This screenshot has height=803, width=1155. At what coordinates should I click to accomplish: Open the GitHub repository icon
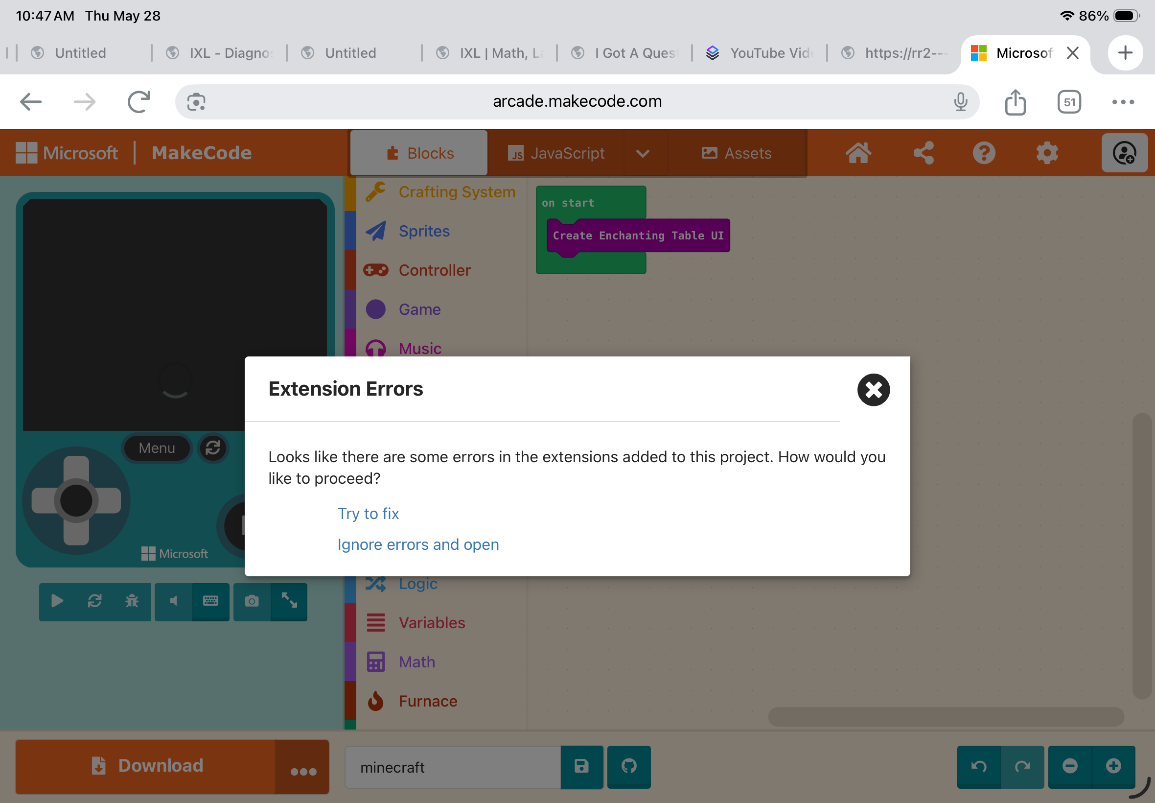628,767
